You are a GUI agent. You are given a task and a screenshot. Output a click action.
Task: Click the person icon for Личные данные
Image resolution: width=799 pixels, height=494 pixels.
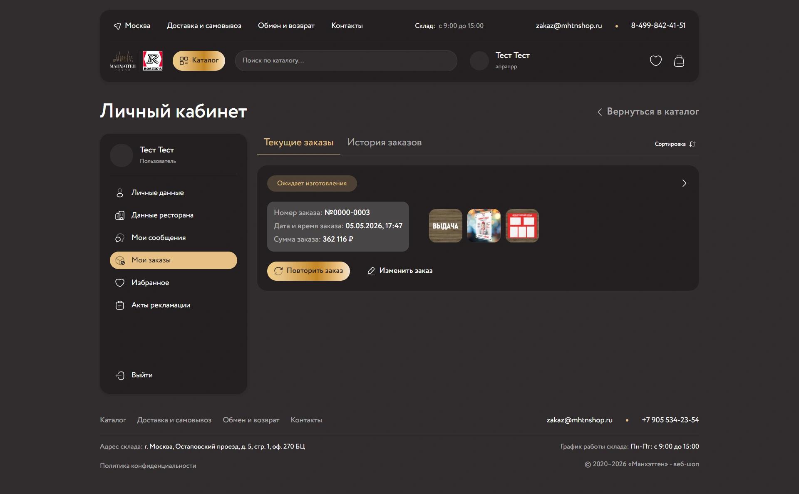point(120,193)
